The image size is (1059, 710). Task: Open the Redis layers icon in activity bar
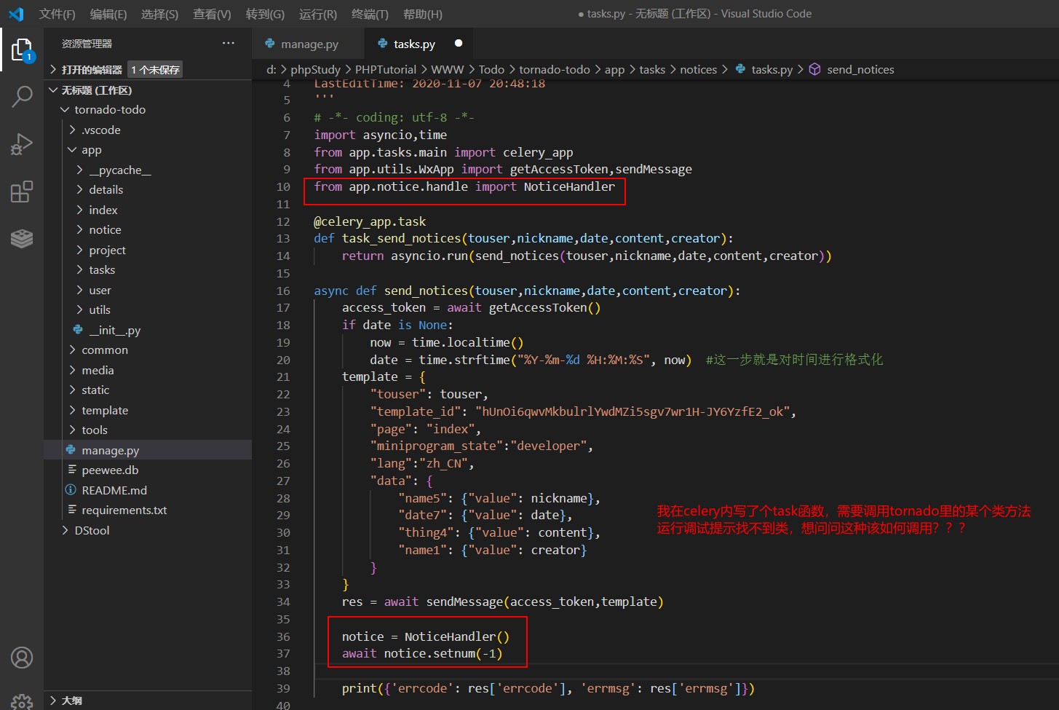pos(22,238)
